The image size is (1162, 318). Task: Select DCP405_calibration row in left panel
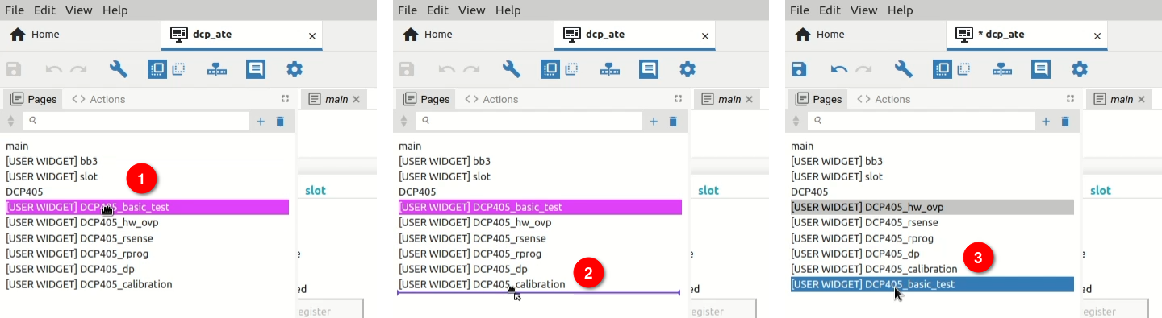[x=147, y=284]
